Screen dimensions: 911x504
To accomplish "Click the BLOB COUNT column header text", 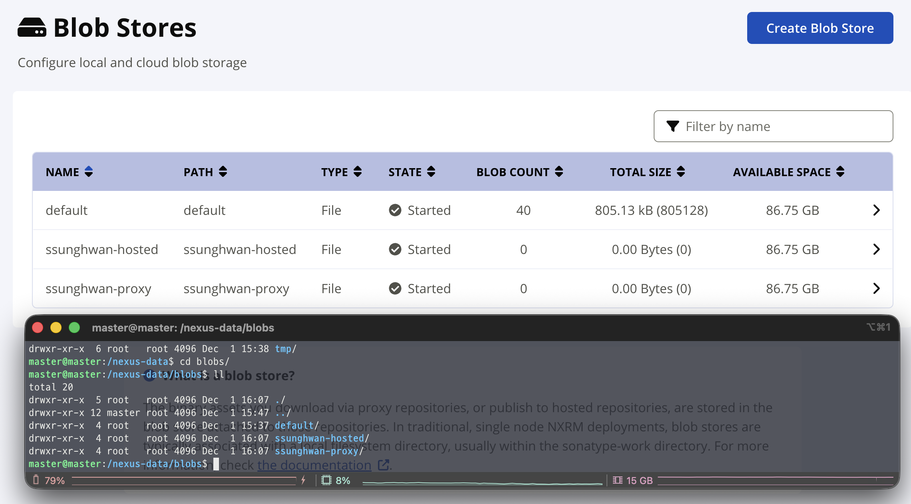I will (513, 172).
